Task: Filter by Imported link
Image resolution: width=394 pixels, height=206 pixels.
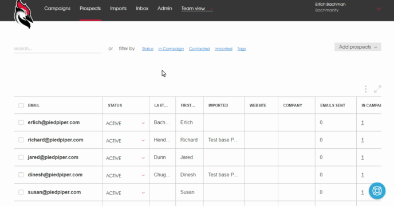Action: (x=223, y=49)
